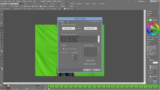Enable the Visible Grid checkbox
Image resolution: width=160 pixels, height=90 pixels.
pyautogui.click(x=150, y=68)
